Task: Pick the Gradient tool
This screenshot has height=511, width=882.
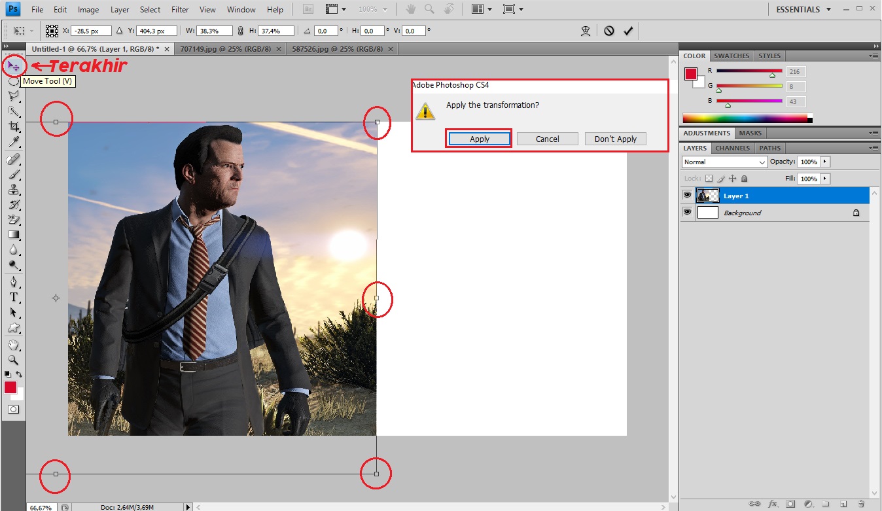Action: [13, 235]
